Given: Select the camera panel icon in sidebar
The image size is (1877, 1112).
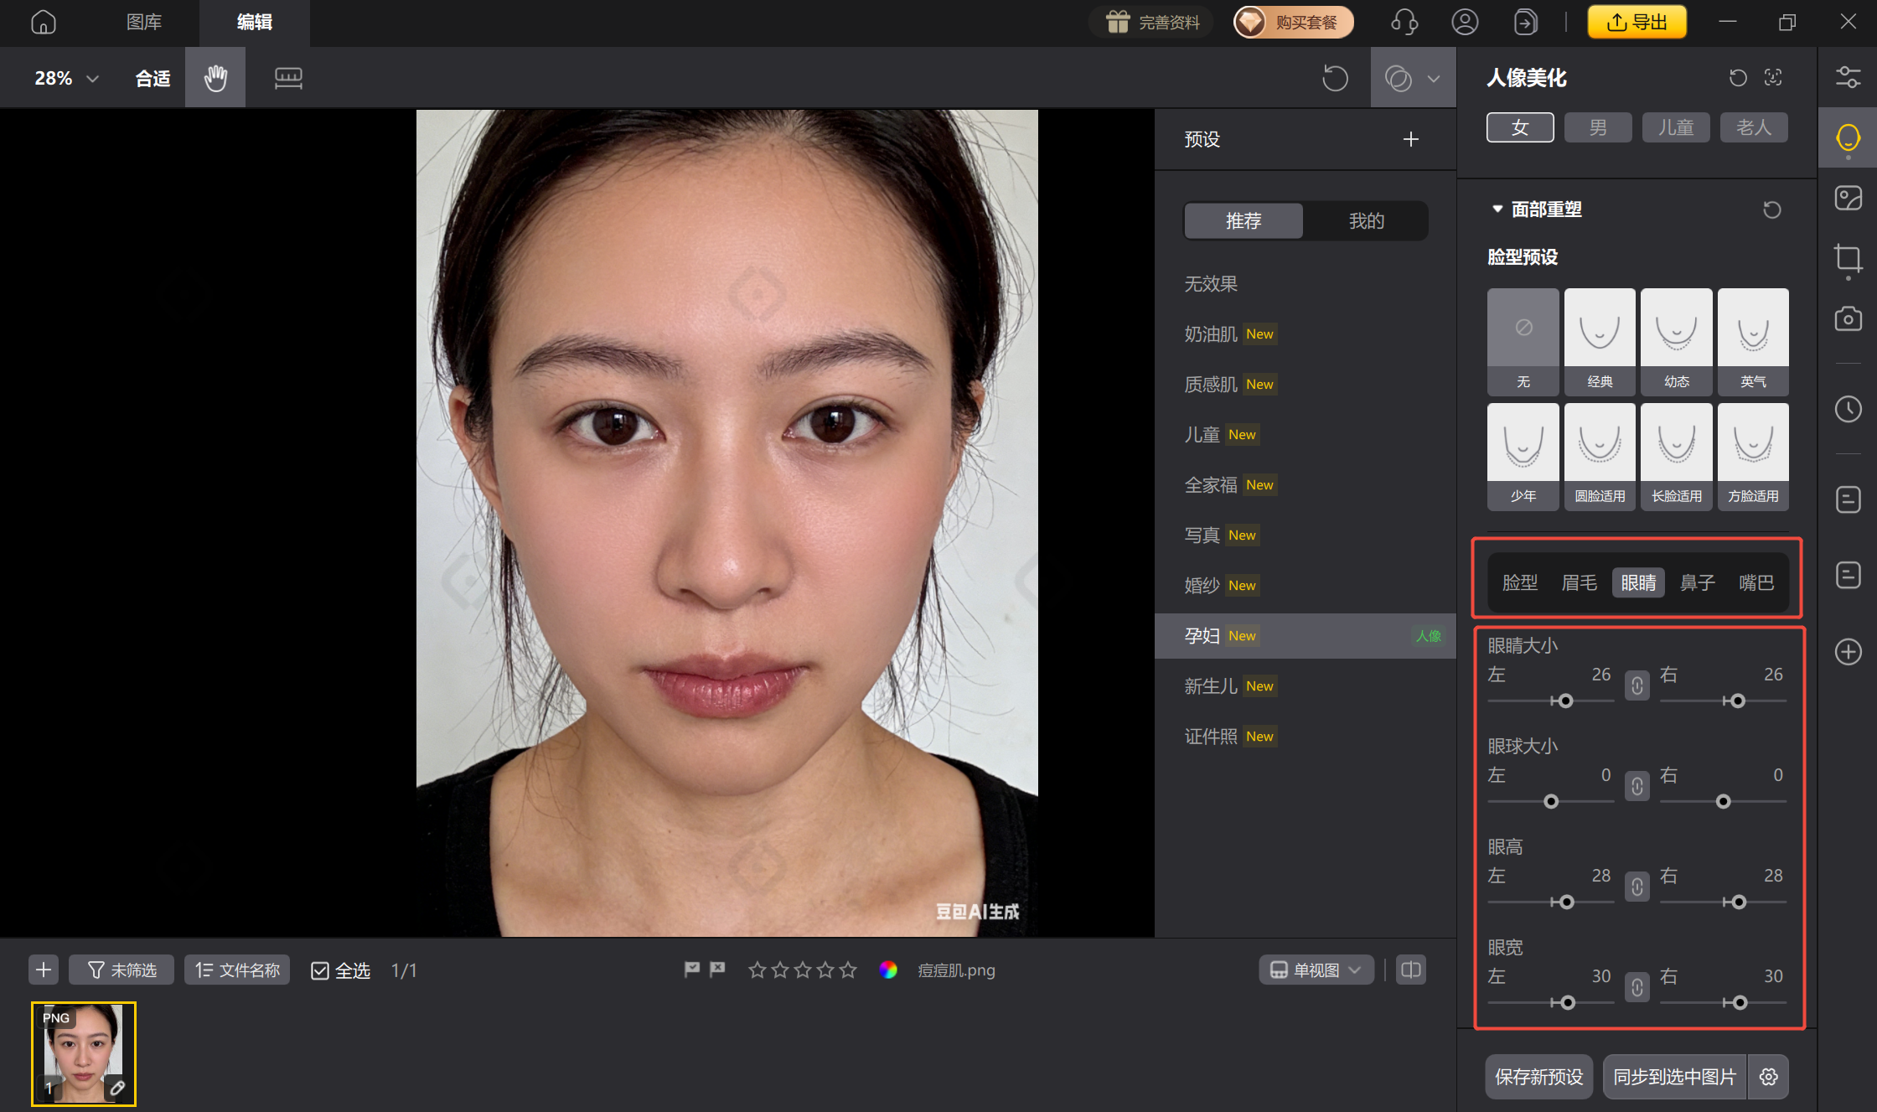Looking at the screenshot, I should tap(1848, 319).
